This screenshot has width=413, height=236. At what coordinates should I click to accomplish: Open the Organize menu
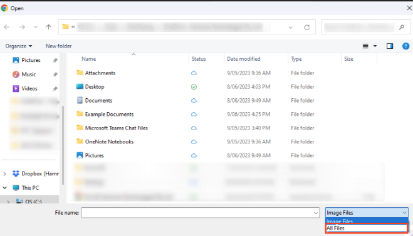(x=19, y=46)
